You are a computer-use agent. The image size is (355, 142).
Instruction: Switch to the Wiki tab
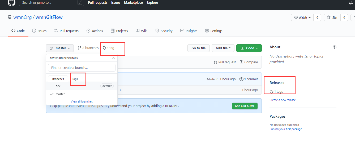point(142,31)
